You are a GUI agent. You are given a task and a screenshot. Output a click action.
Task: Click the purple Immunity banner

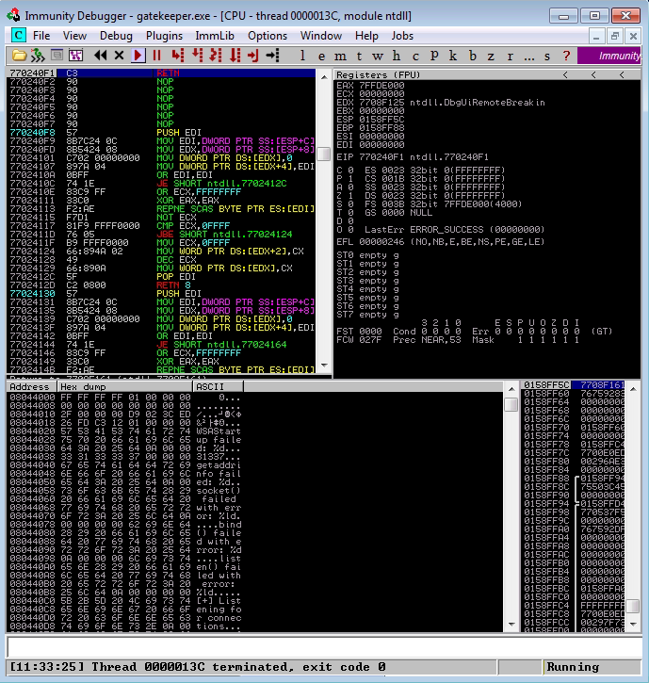(608, 56)
